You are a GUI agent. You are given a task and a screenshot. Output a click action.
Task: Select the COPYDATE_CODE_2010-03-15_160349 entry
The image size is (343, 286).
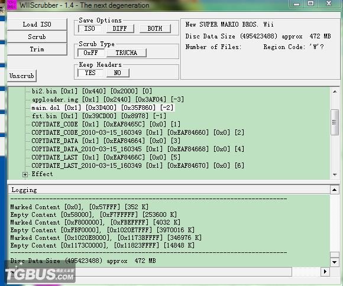coord(138,132)
